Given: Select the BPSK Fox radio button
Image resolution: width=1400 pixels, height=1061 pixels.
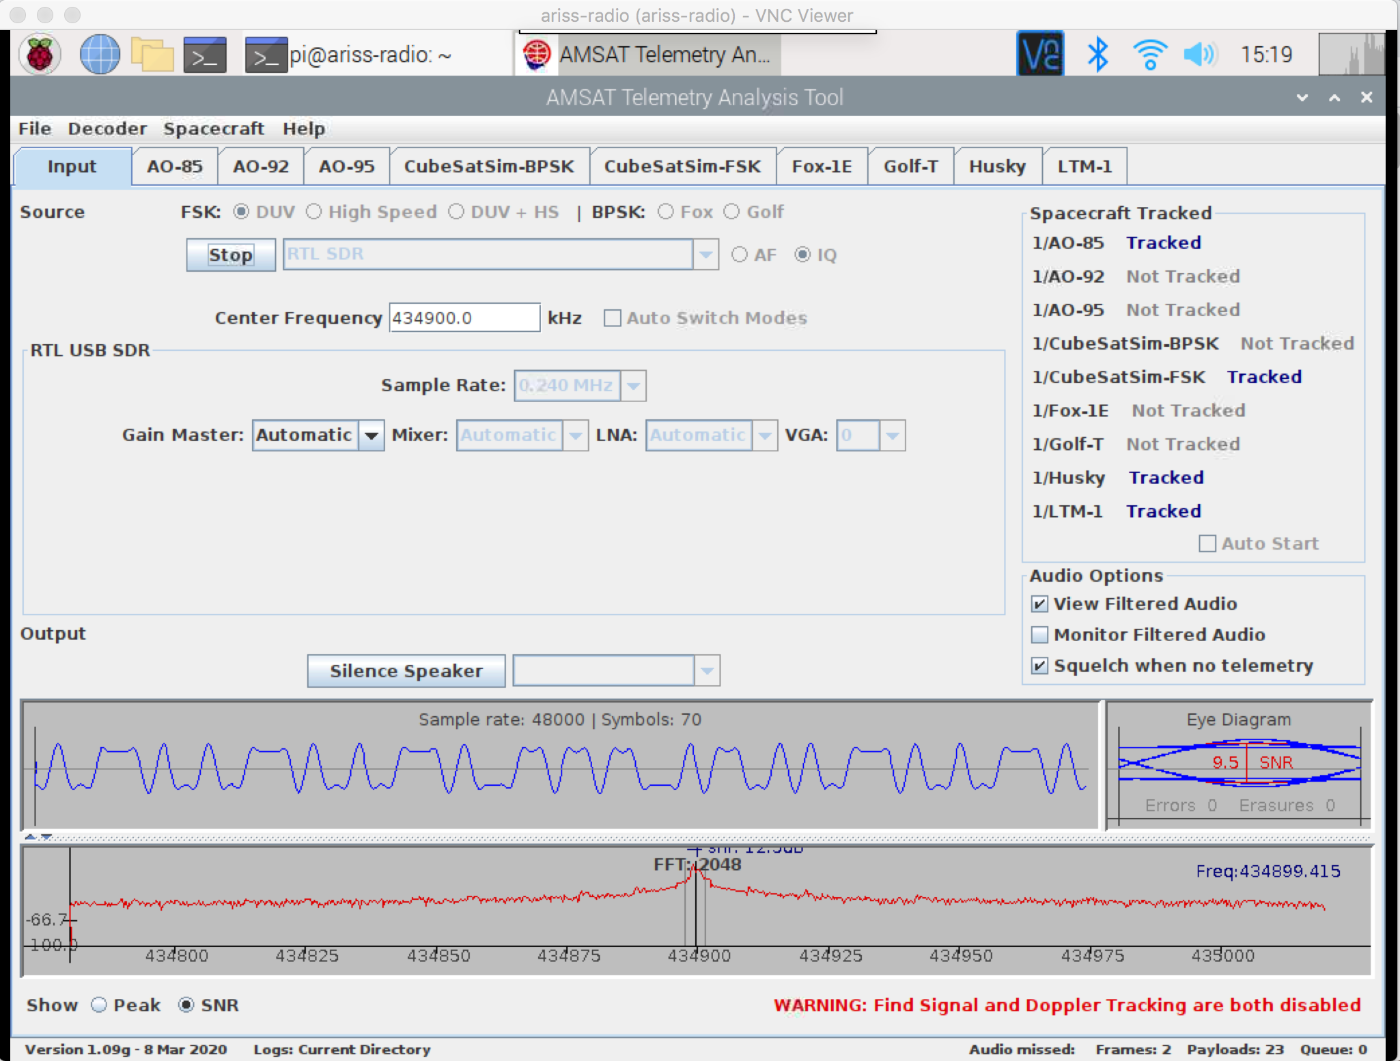Looking at the screenshot, I should coord(666,212).
